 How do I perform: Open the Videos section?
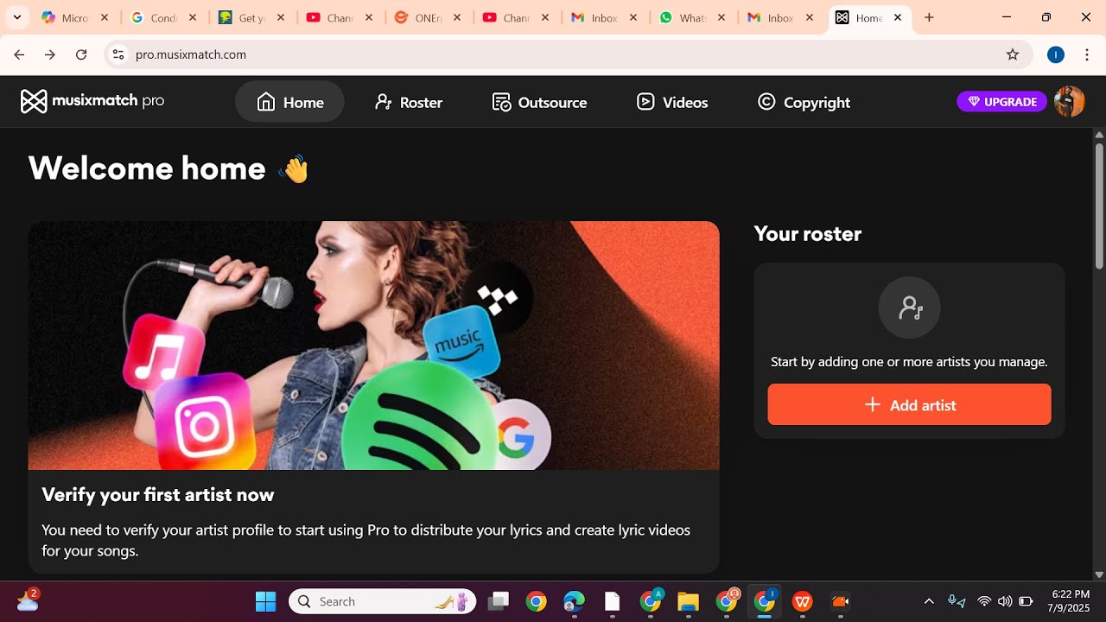[672, 102]
